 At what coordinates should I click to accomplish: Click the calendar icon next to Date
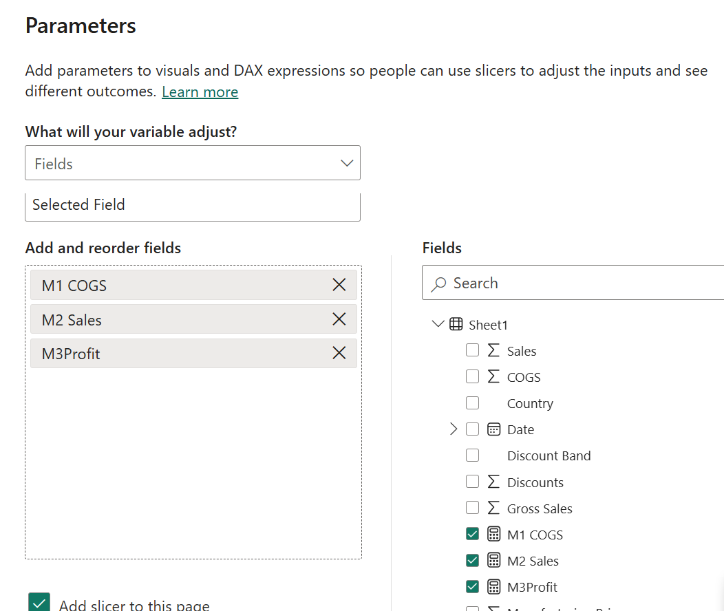pyautogui.click(x=493, y=429)
